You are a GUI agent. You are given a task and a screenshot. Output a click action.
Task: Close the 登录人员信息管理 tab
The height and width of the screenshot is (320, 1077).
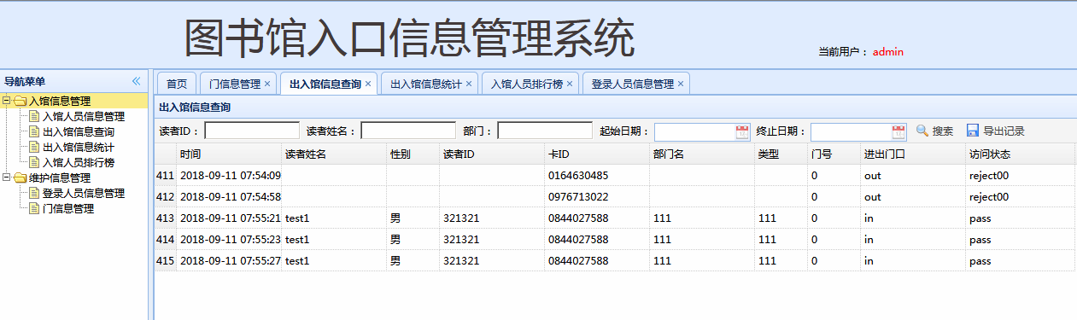click(681, 84)
